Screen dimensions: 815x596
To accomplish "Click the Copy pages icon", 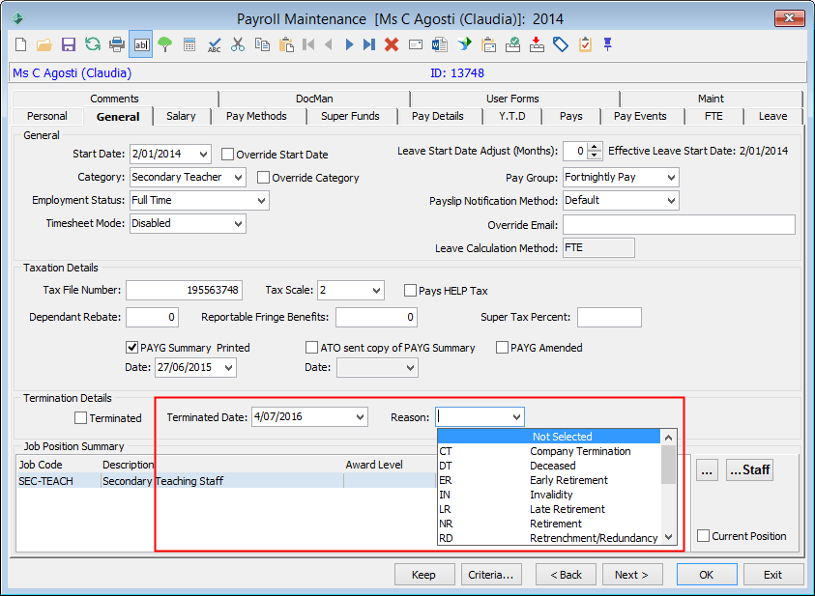I will click(262, 44).
